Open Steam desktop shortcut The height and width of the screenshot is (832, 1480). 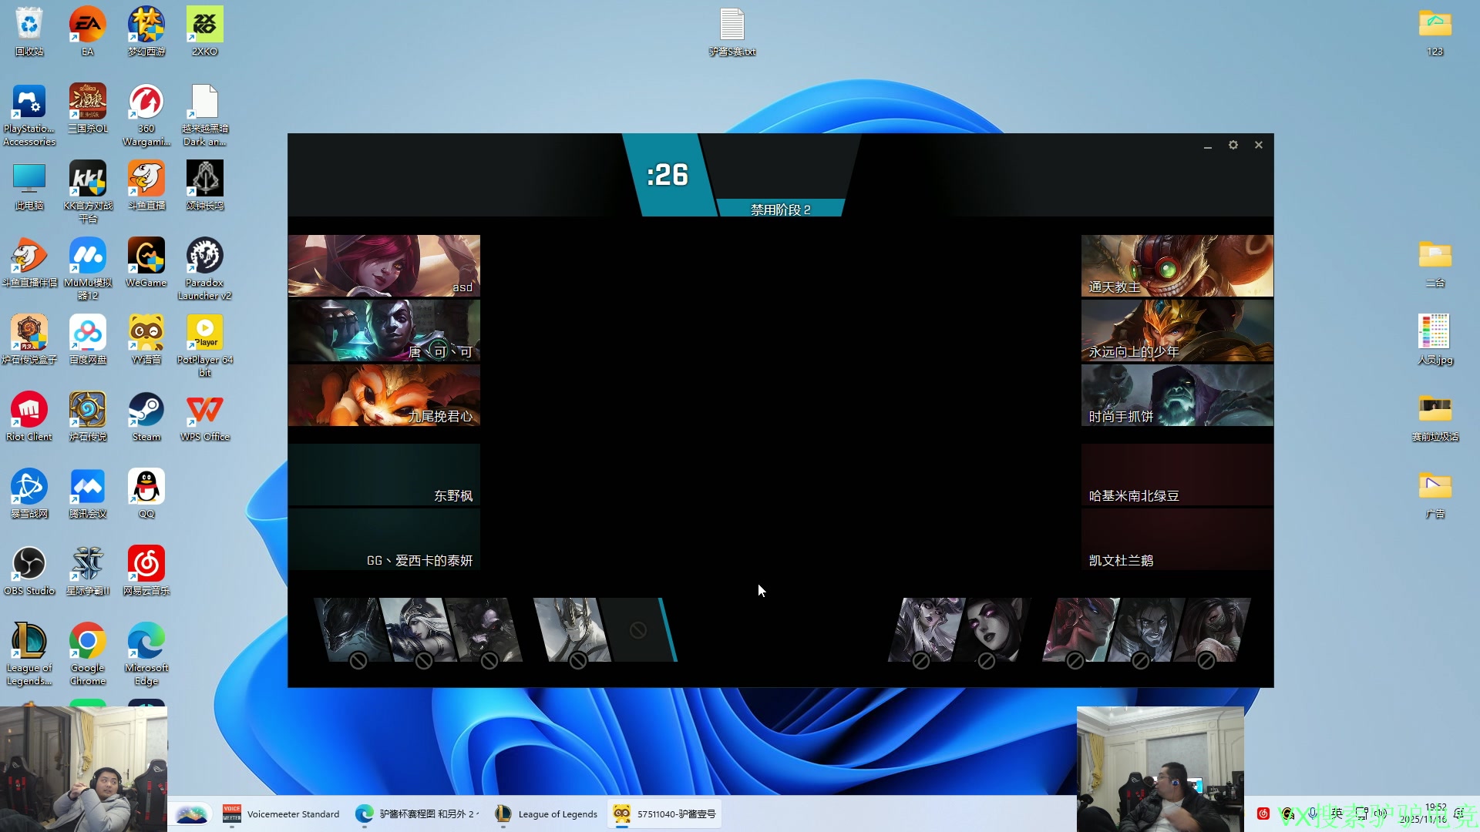pyautogui.click(x=146, y=410)
